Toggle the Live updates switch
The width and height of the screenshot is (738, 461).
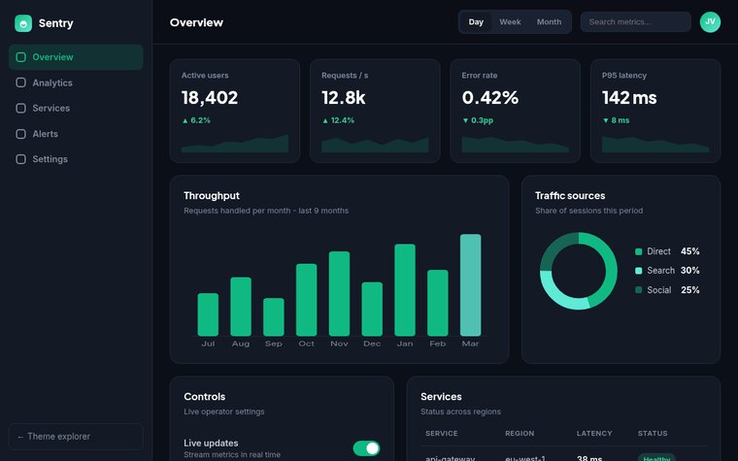point(366,448)
